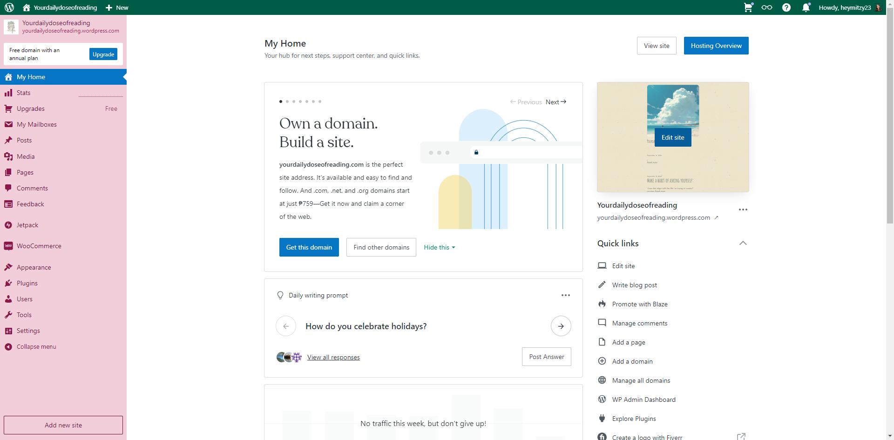Open View all responses link
This screenshot has width=894, height=440.
(x=333, y=357)
